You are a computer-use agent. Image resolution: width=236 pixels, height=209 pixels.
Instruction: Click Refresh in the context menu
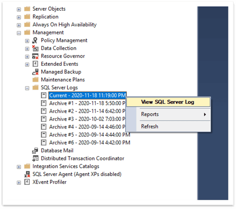coord(168,127)
